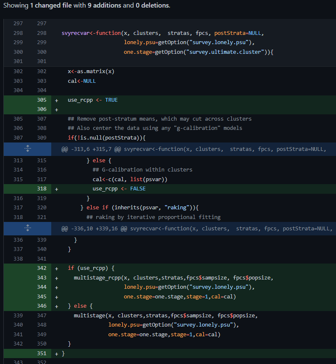336x364 pixels.
Task: Click code line 'if (use_rcpp) {'
Action: pyautogui.click(x=91, y=268)
